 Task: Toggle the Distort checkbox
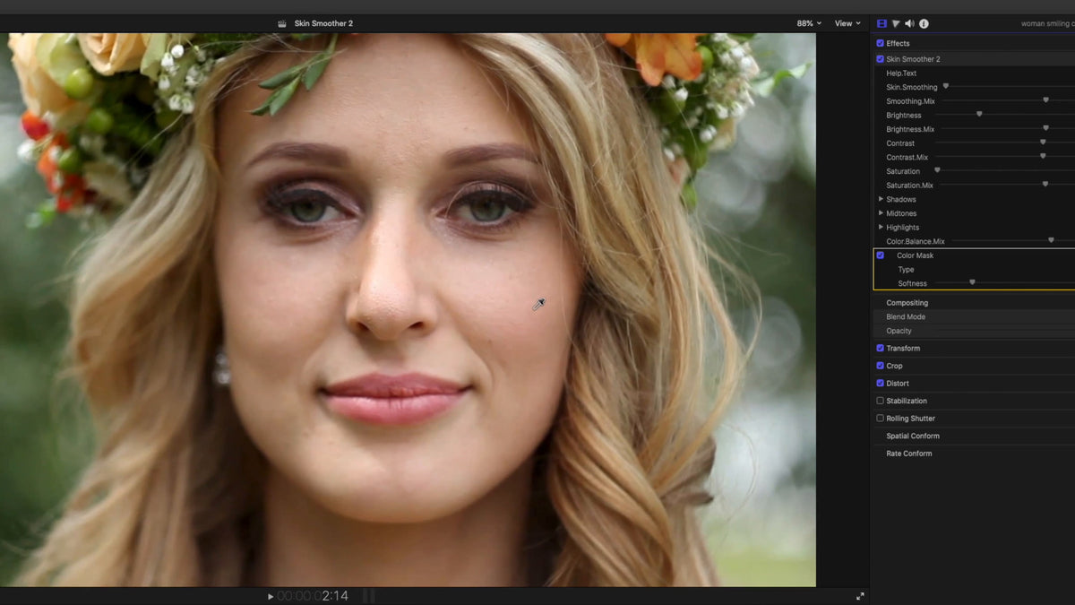coord(880,383)
